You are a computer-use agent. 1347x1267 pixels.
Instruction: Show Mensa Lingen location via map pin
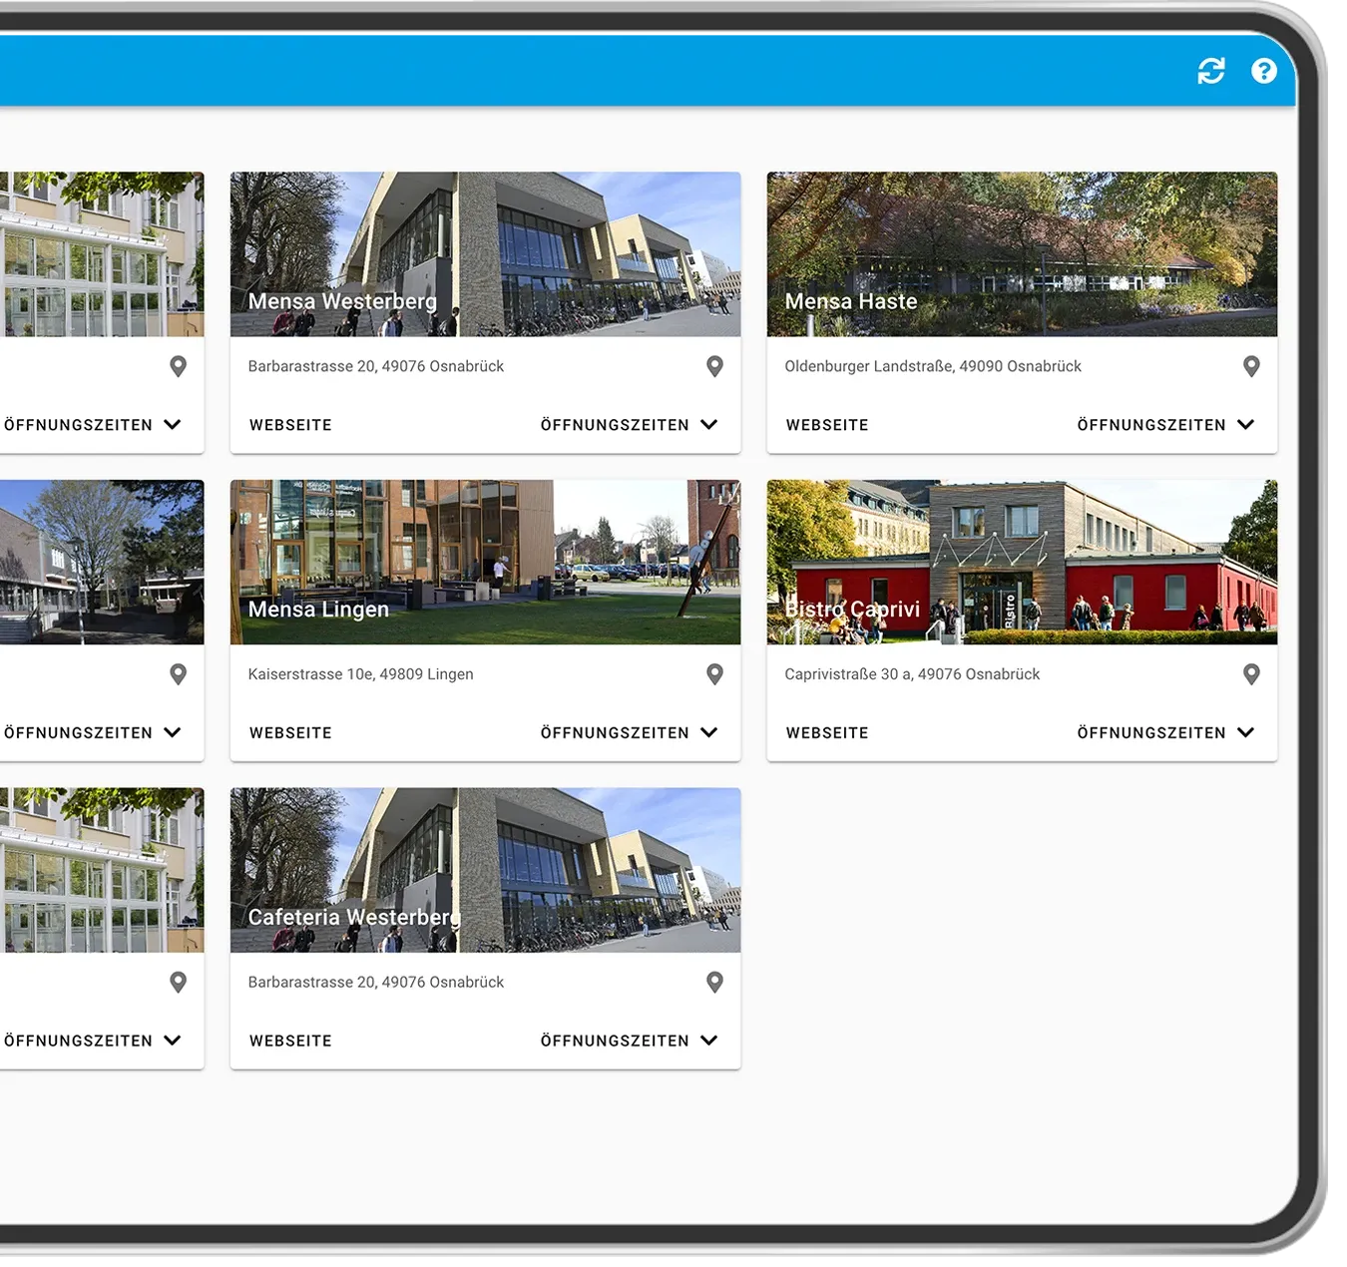714,674
